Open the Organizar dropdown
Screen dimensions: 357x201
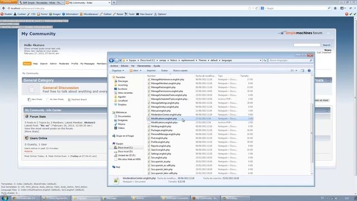click(x=118, y=71)
